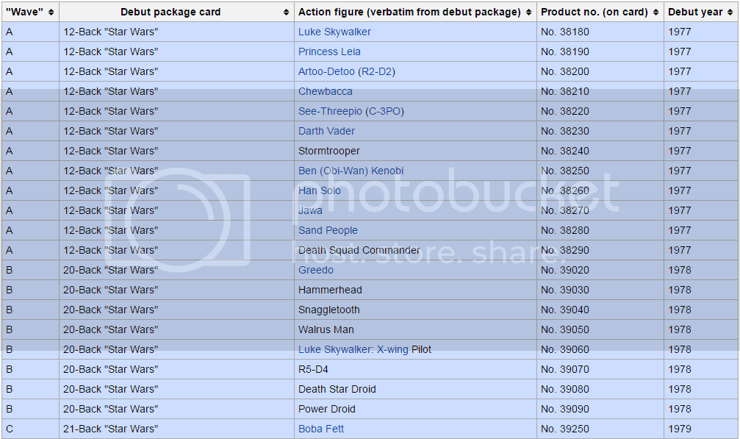Screen dimensions: 740x439
Task: Select product number No. 38220
Action: (565, 111)
